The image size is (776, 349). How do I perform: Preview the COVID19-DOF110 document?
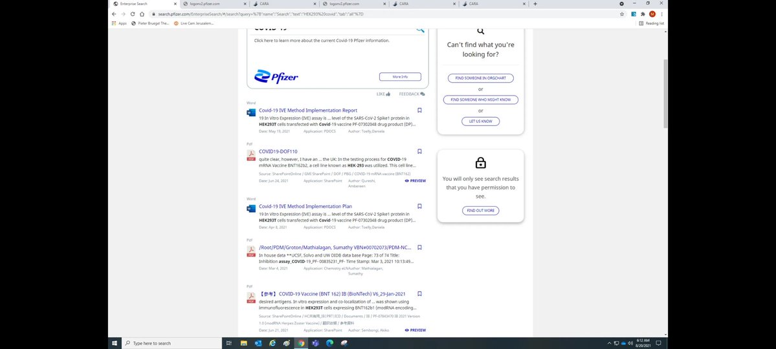(x=416, y=181)
